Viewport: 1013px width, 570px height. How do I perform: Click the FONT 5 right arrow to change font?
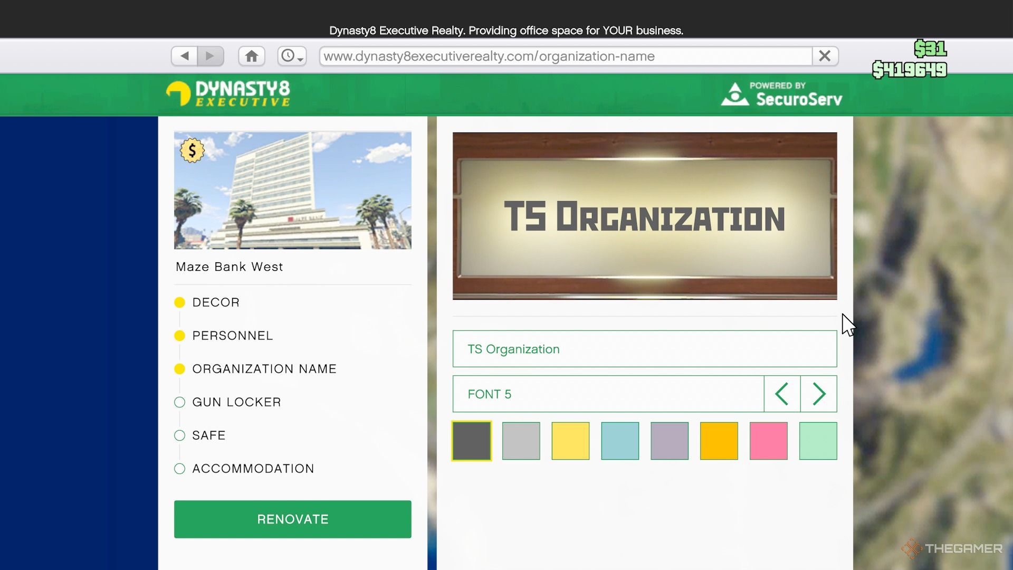point(819,394)
